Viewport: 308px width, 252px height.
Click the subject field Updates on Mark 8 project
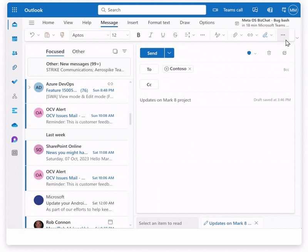[x=166, y=100]
